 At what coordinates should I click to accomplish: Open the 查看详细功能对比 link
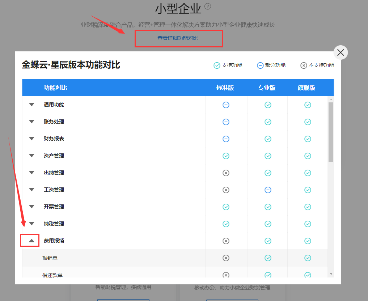[178, 38]
